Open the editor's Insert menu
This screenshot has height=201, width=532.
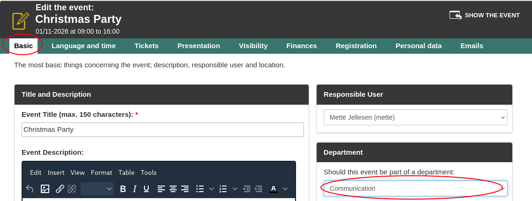[x=56, y=172]
